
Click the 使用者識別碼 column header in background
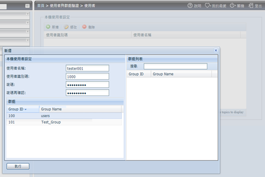(x=87, y=35)
